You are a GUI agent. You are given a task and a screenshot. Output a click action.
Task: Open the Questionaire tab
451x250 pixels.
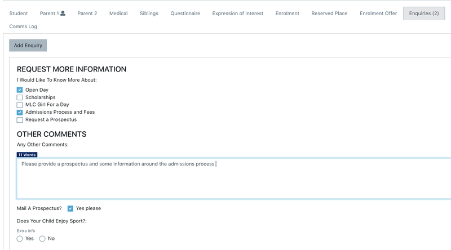point(185,14)
